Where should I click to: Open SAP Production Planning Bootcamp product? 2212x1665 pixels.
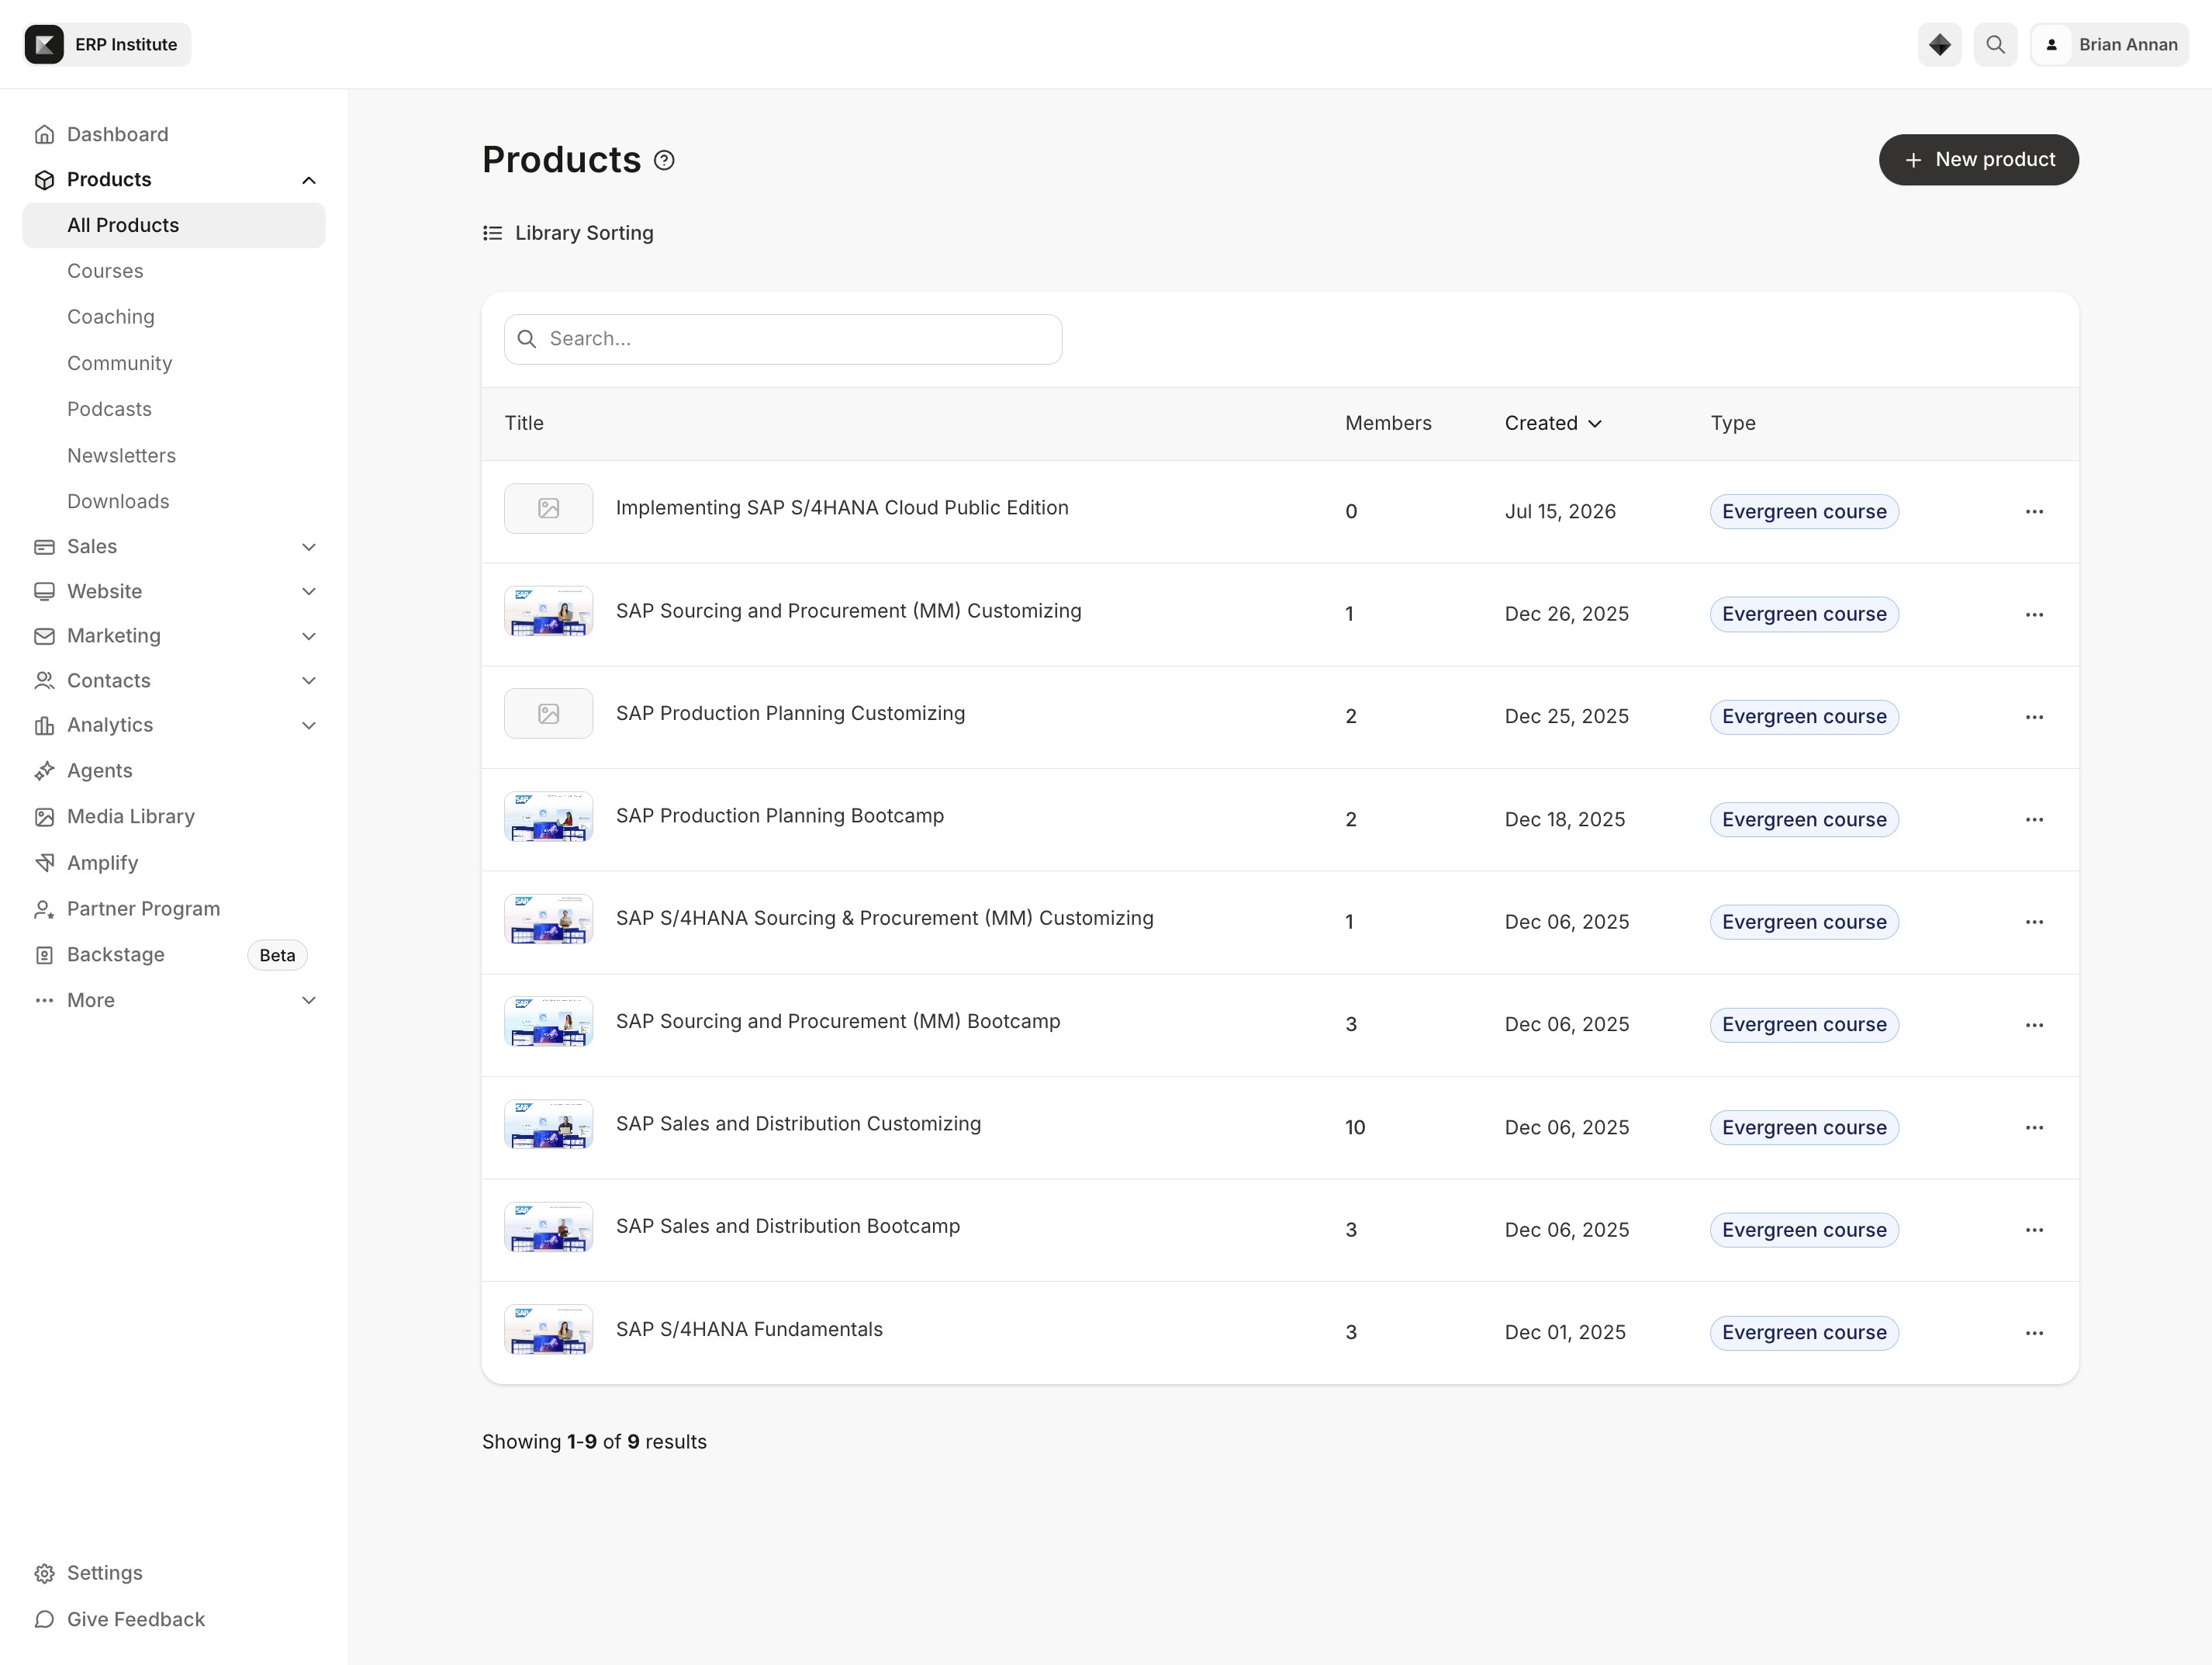coord(779,816)
